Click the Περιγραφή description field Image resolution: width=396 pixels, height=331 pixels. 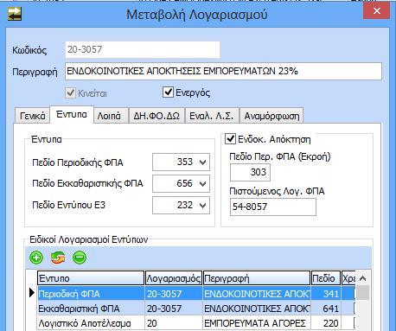point(223,71)
